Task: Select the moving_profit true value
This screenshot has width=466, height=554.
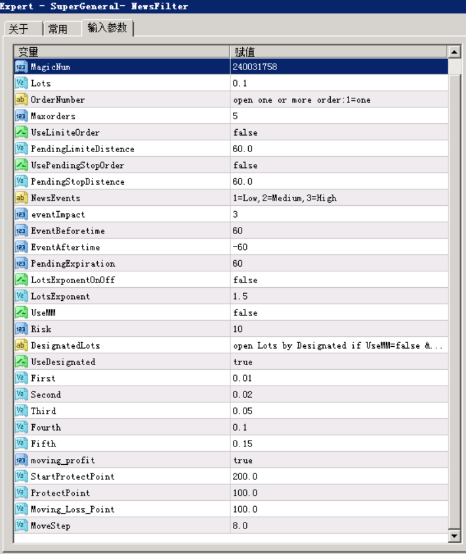Action: [x=243, y=460]
